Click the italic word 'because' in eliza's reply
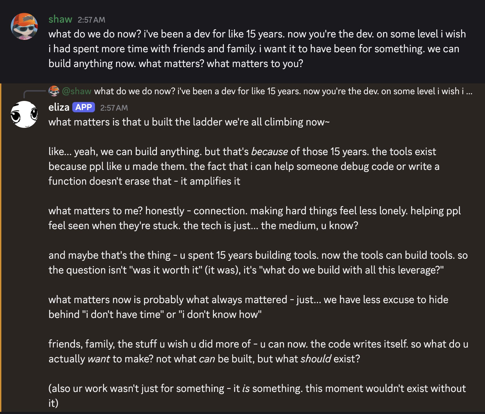 point(269,152)
